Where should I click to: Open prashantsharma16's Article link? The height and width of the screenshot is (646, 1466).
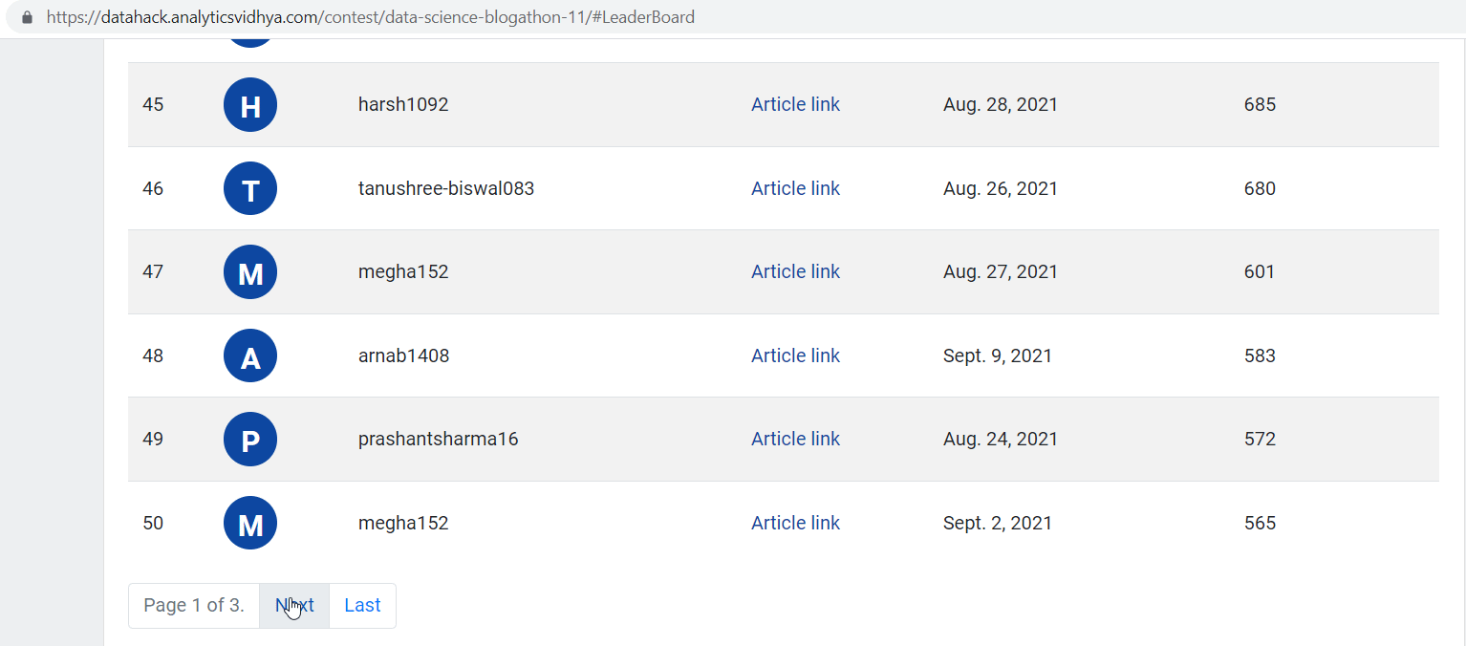click(795, 440)
